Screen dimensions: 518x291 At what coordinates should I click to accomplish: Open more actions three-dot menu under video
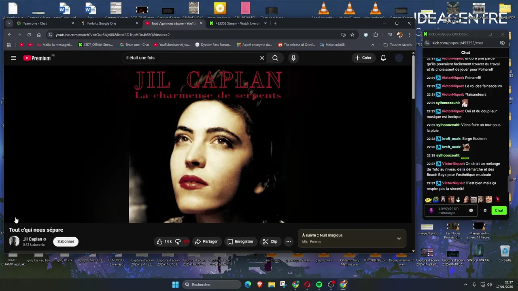pyautogui.click(x=289, y=242)
